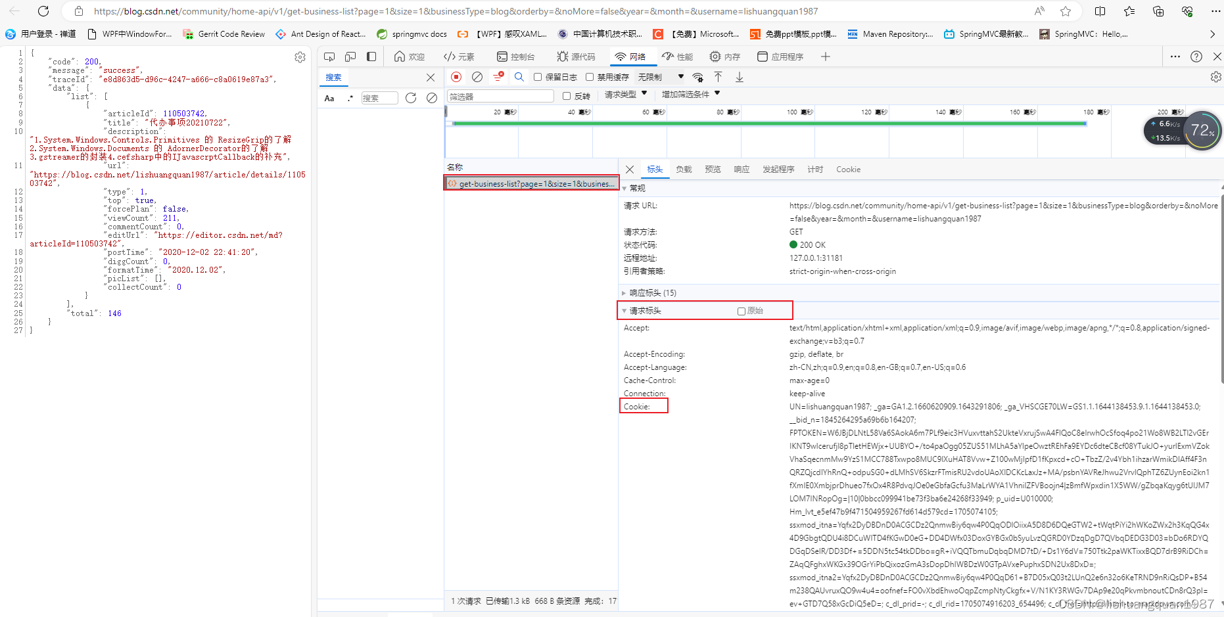Enable the 保留日志 checkbox
Screen dimensions: 1224x617
click(538, 77)
